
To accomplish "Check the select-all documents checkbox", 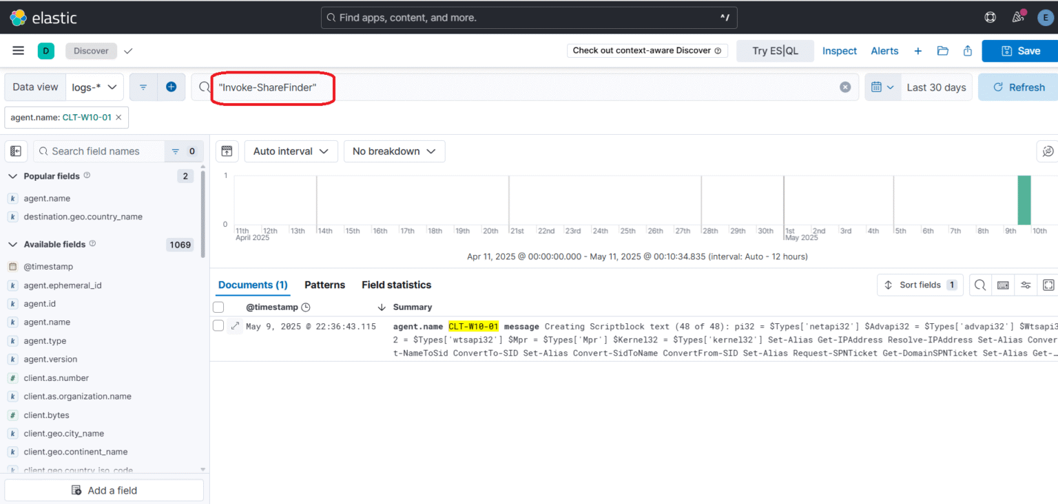I will (218, 307).
